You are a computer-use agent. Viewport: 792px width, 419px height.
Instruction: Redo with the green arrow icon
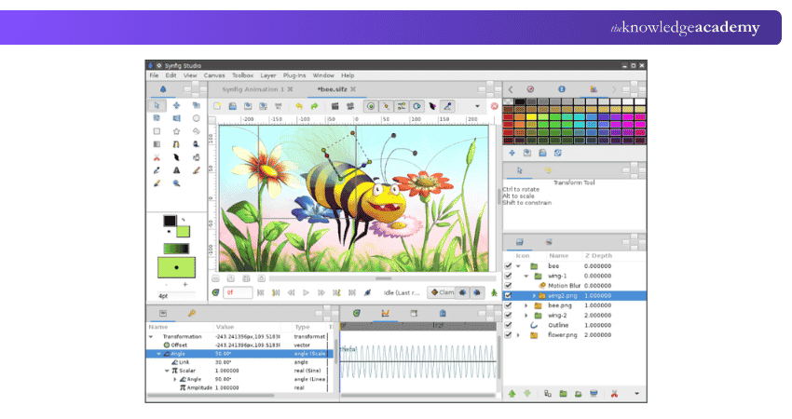pyautogui.click(x=314, y=106)
